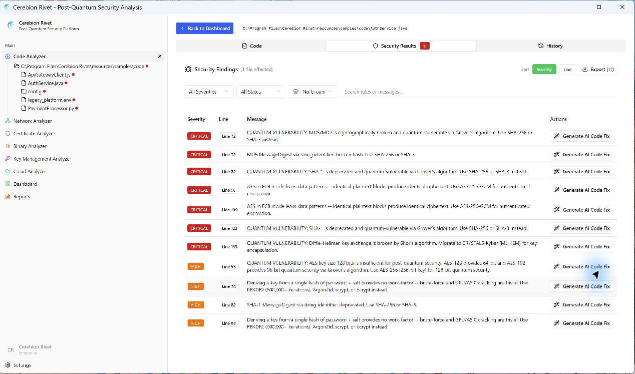Screen dimensions: 635x374
Task: Open the All Status dropdown
Action: click(x=260, y=92)
